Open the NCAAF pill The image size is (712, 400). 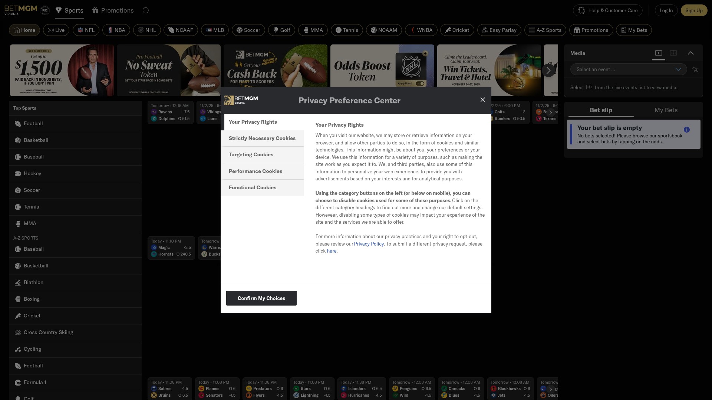tap(181, 30)
